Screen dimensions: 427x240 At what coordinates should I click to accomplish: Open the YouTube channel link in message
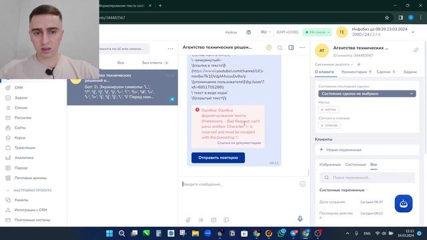click(227, 73)
